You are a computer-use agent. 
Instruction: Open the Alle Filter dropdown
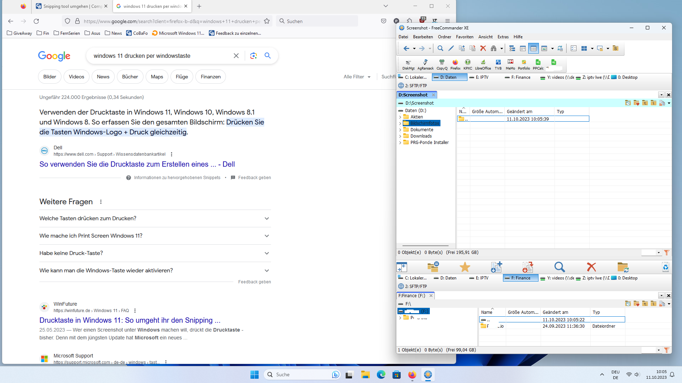click(357, 77)
